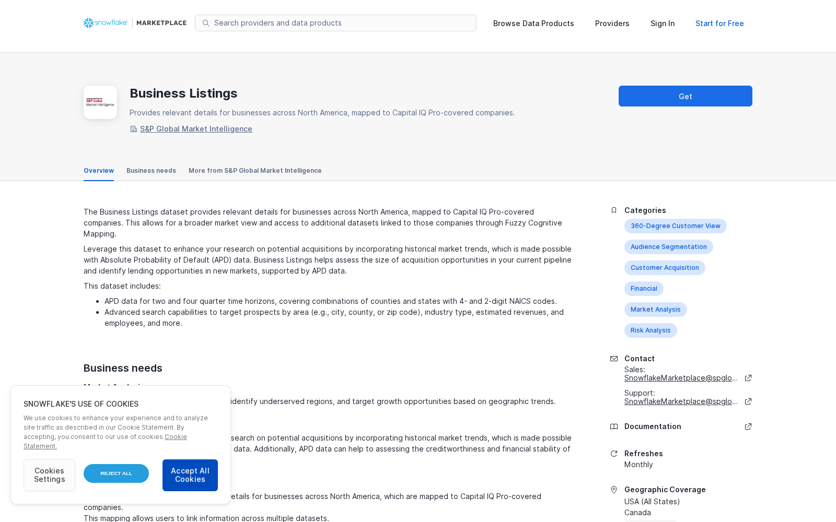Click the building icon beside provider name
The height and width of the screenshot is (522, 836).
coord(134,129)
